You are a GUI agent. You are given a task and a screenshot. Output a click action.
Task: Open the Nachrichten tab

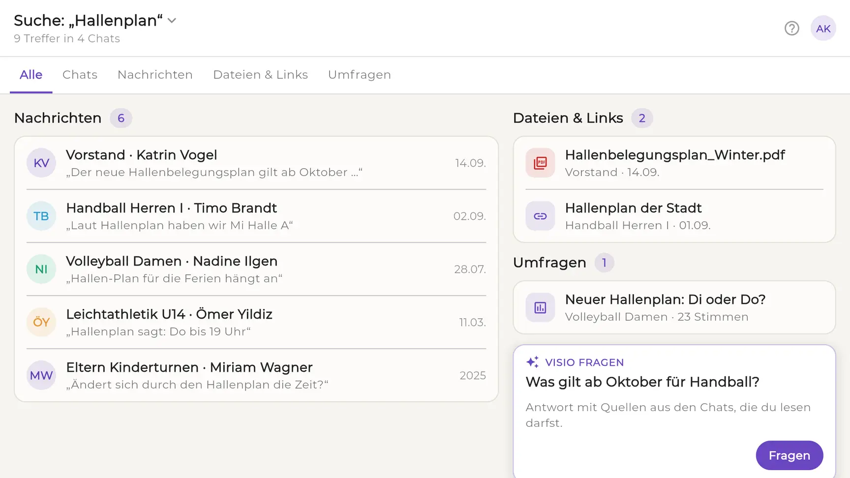[155, 75]
